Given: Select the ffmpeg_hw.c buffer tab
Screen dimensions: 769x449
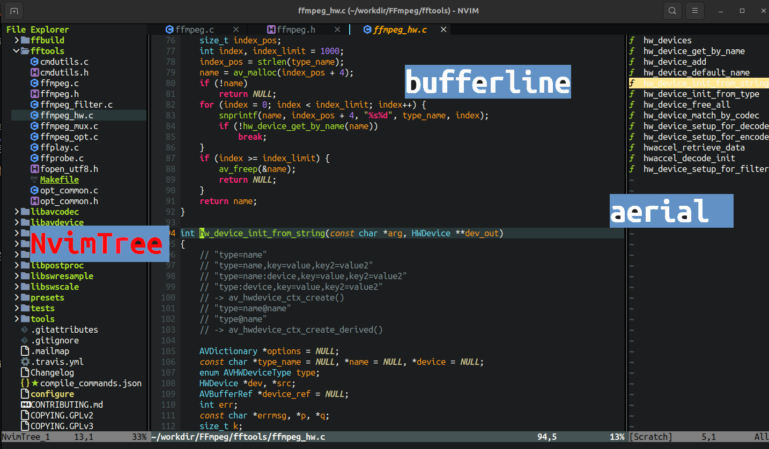Looking at the screenshot, I should pyautogui.click(x=400, y=29).
